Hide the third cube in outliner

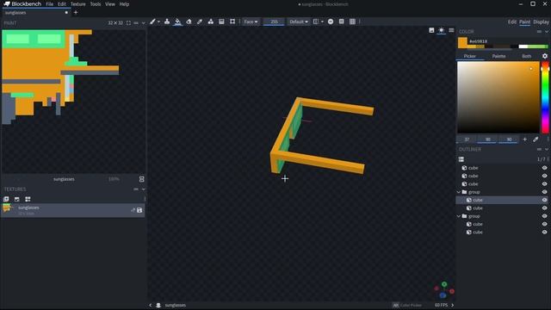[544, 184]
